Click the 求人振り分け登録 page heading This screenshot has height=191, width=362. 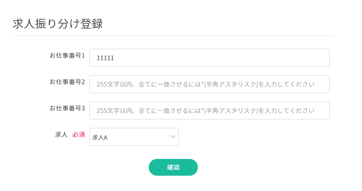pyautogui.click(x=58, y=24)
